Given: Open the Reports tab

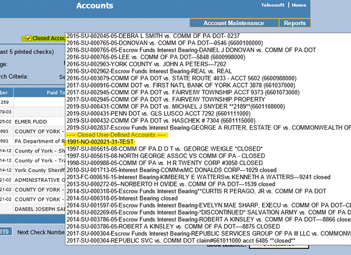Looking at the screenshot, I should [295, 23].
